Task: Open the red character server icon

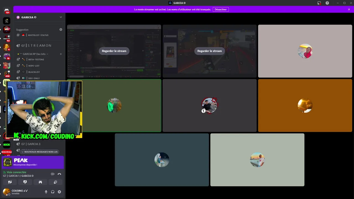Action: tap(7, 29)
